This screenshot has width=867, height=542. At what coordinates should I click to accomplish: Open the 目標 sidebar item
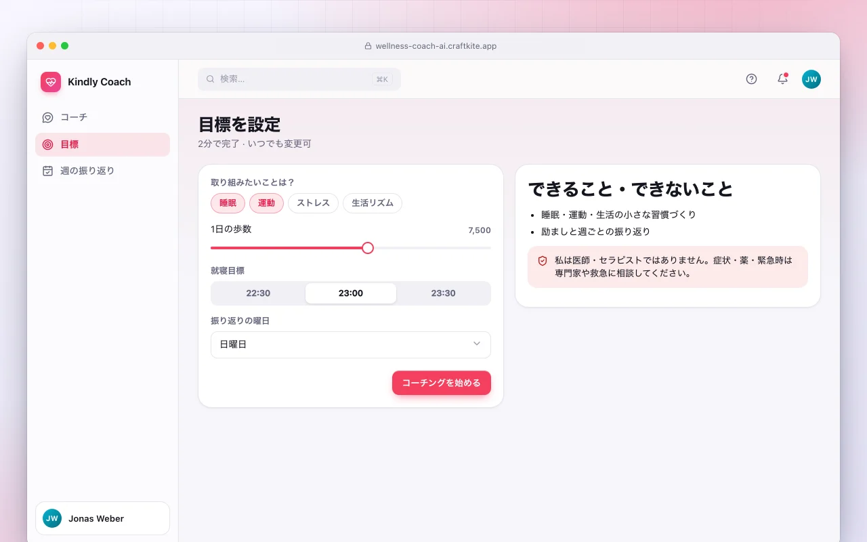coord(102,144)
